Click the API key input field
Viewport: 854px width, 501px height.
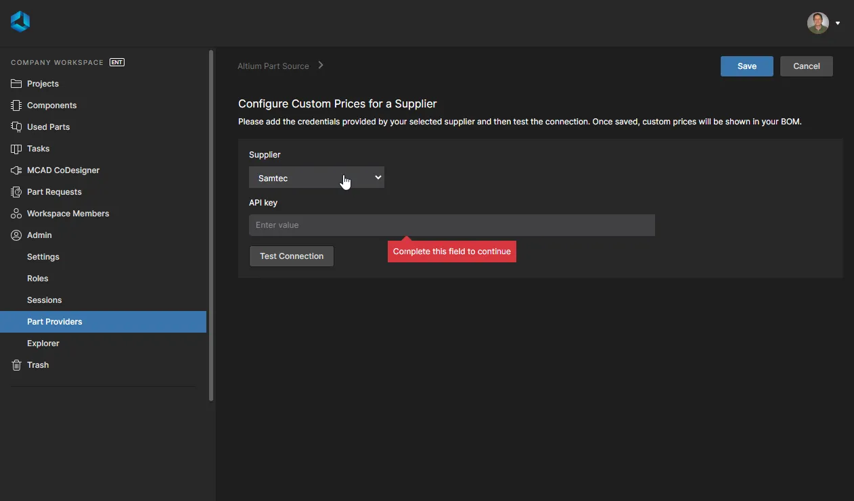tap(451, 225)
